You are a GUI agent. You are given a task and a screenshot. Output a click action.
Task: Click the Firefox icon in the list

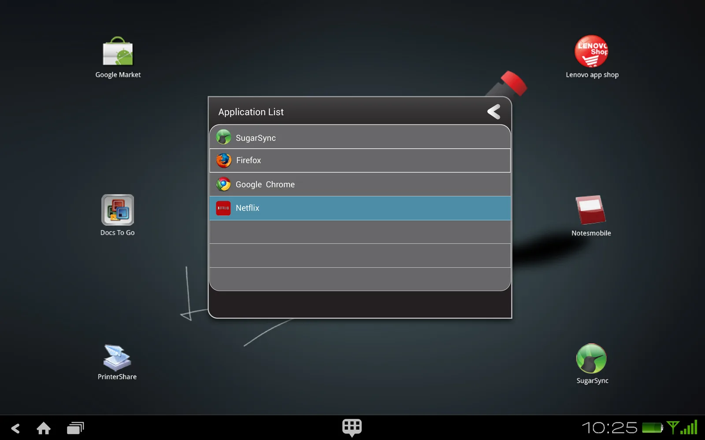224,160
